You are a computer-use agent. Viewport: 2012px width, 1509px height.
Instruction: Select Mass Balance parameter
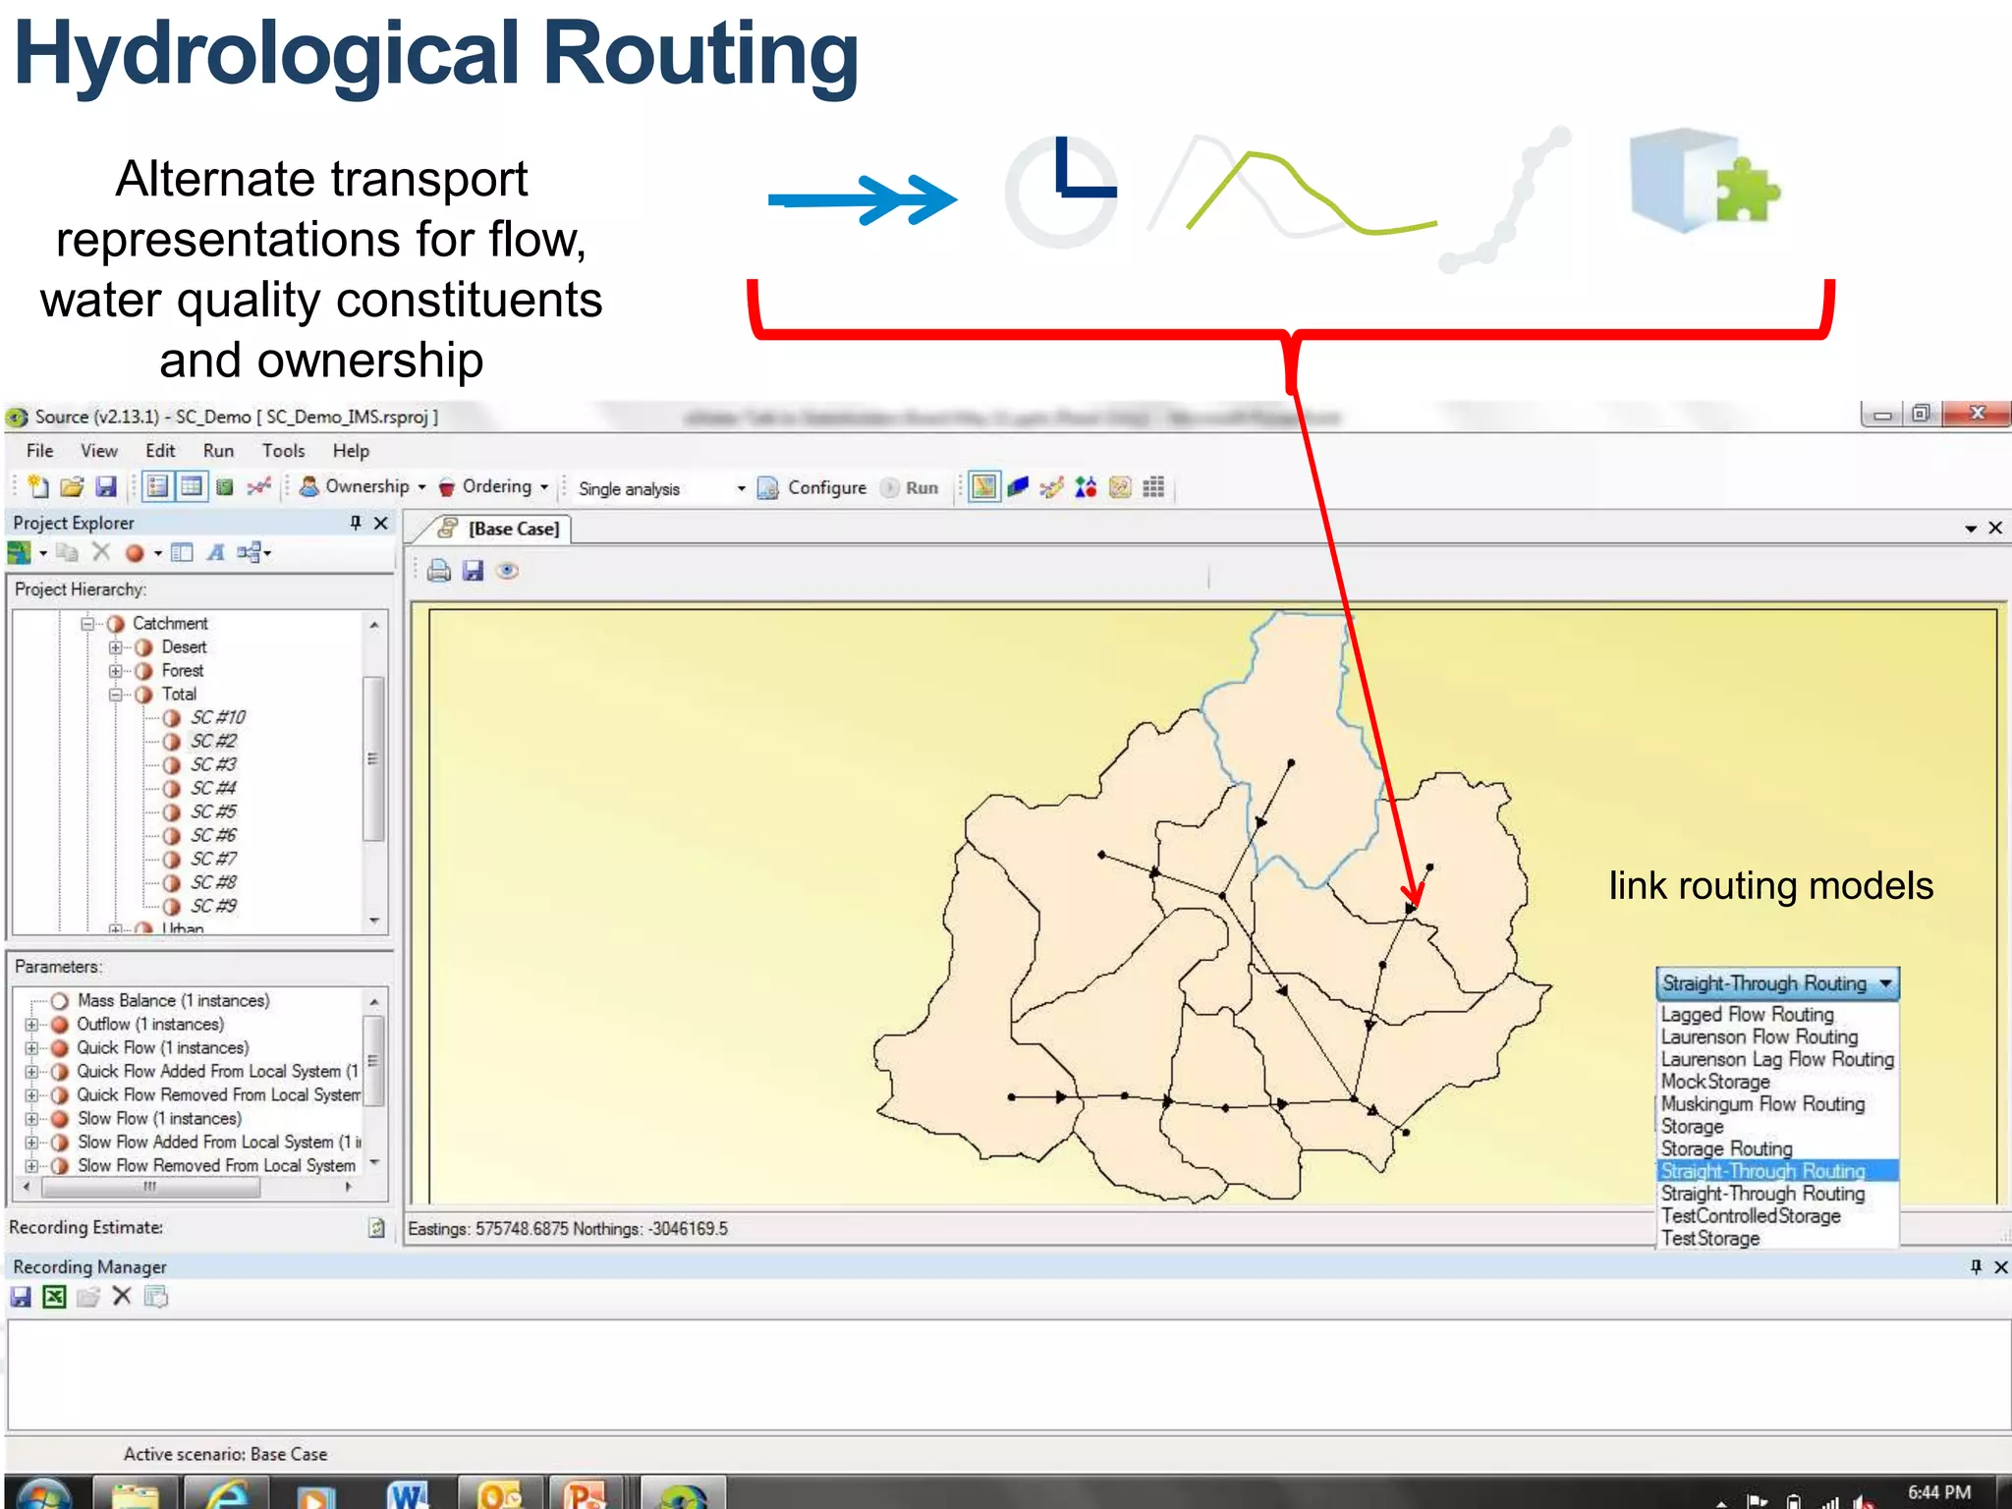coord(173,1000)
